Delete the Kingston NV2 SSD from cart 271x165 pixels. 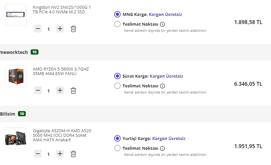73,29
